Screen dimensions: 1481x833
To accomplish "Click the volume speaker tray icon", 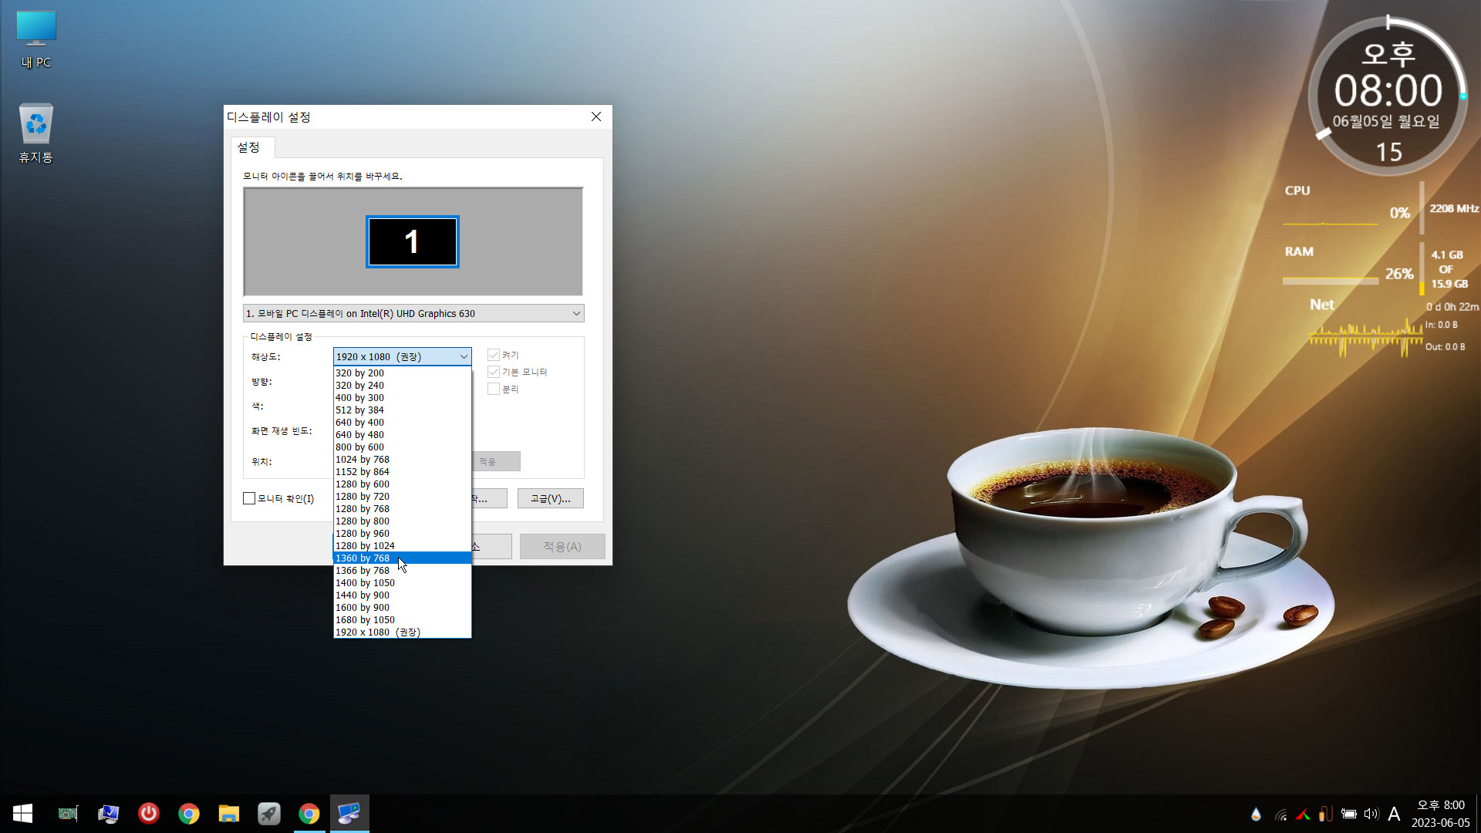I will [1371, 814].
